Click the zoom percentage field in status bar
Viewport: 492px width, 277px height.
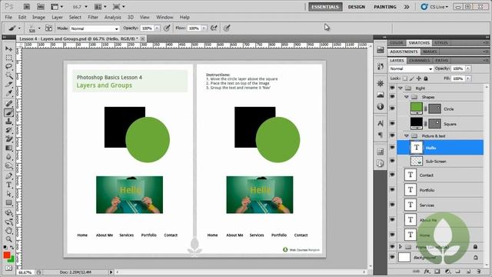pos(25,272)
